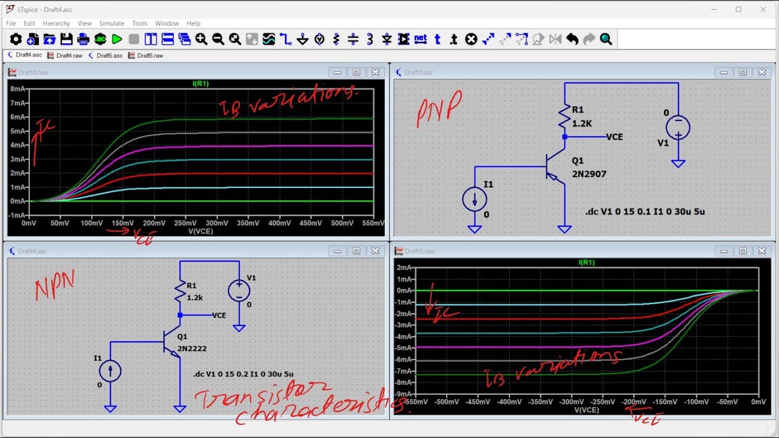
Task: Click the Tile Windows Horizontally icon
Action: click(168, 39)
